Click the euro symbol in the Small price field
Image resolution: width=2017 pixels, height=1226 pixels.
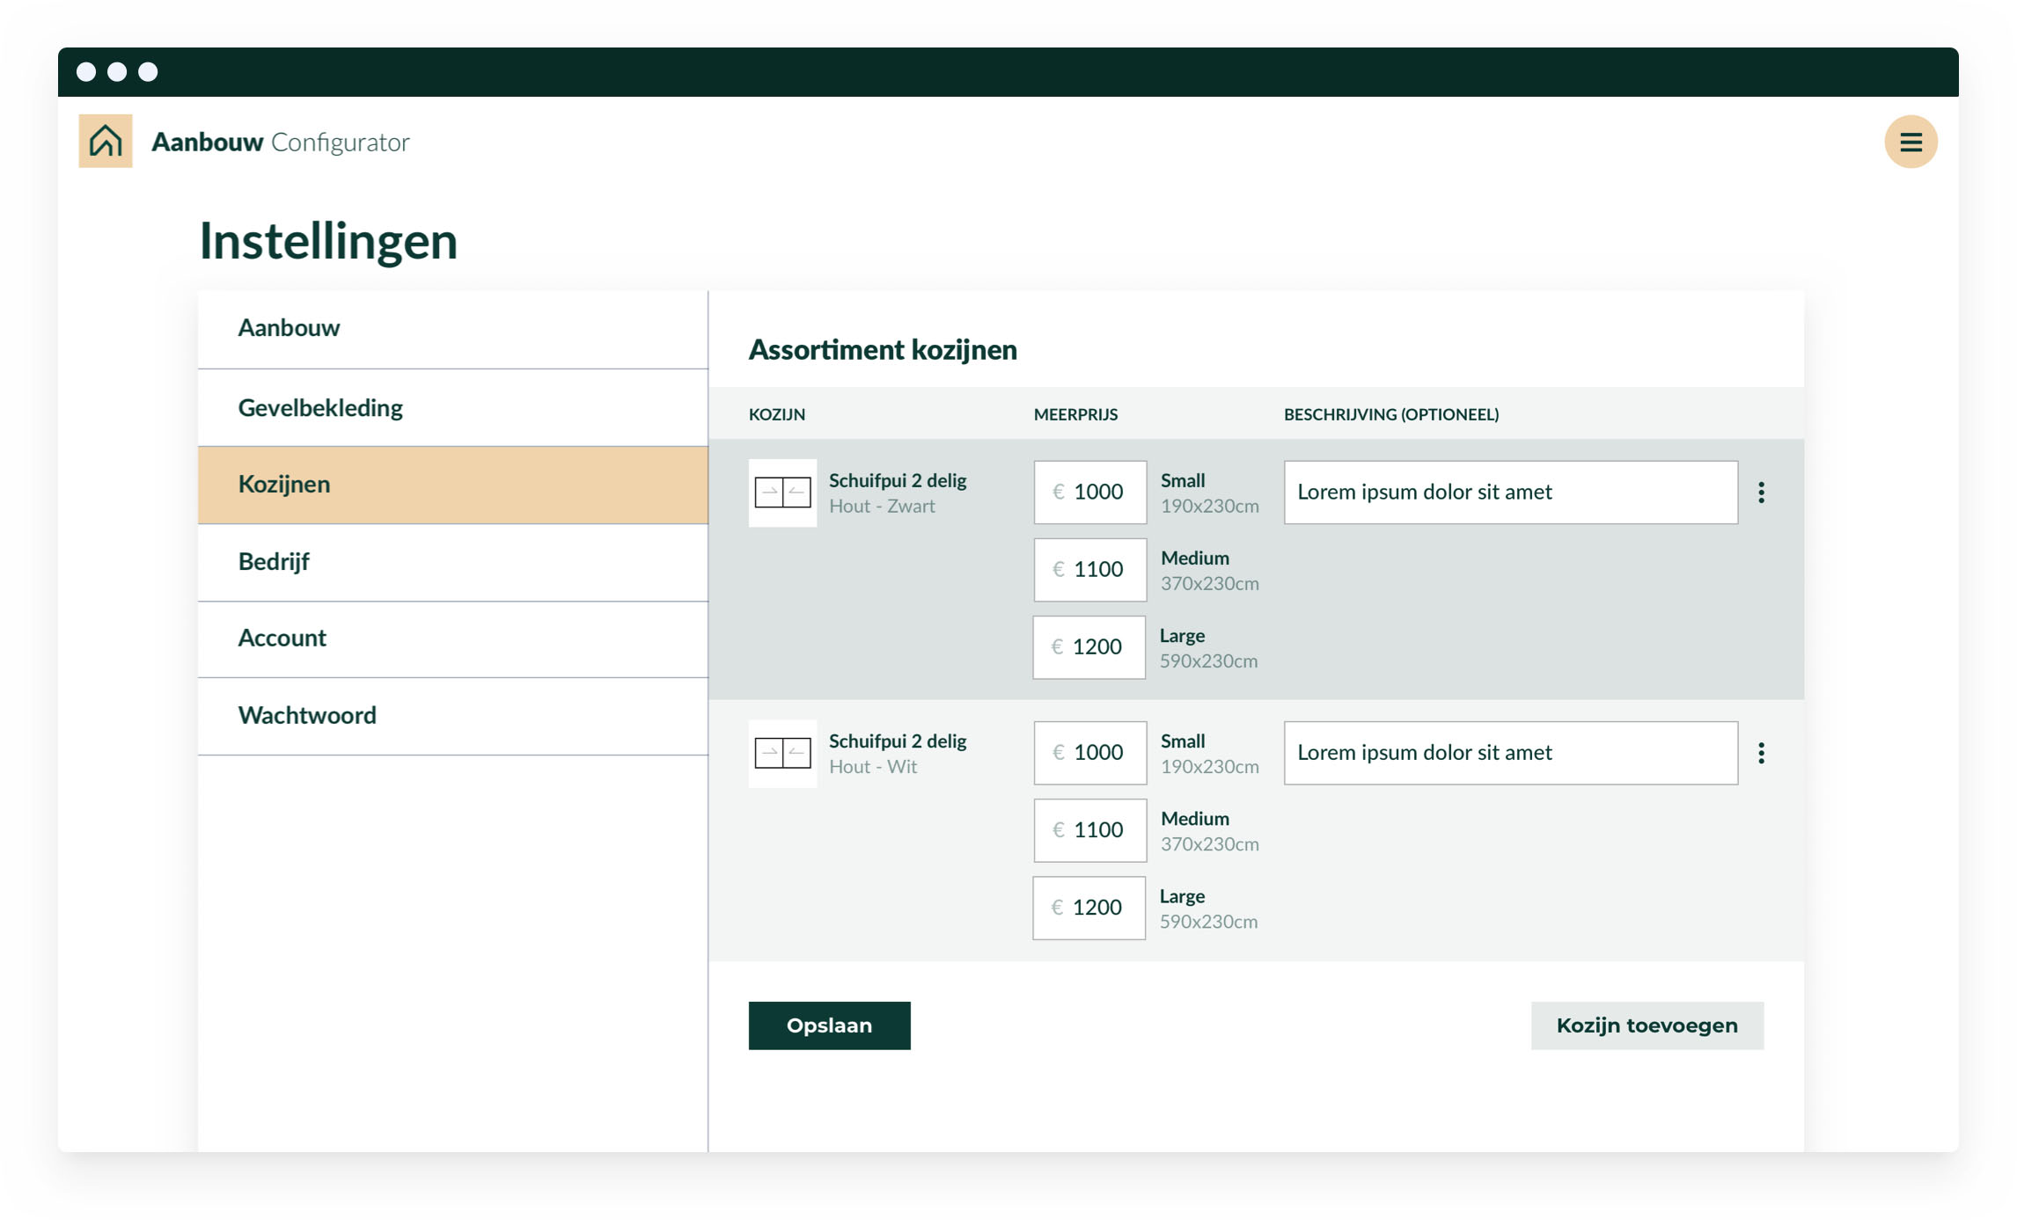point(1057,493)
